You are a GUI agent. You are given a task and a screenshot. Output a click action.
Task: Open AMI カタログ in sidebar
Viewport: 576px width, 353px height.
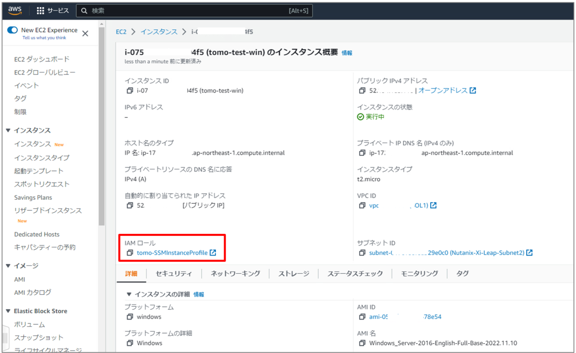pyautogui.click(x=33, y=292)
